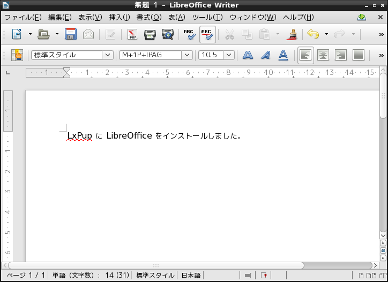Click the horizontal scrollbar right arrow
Screen dimensions: 388x282
click(x=376, y=265)
